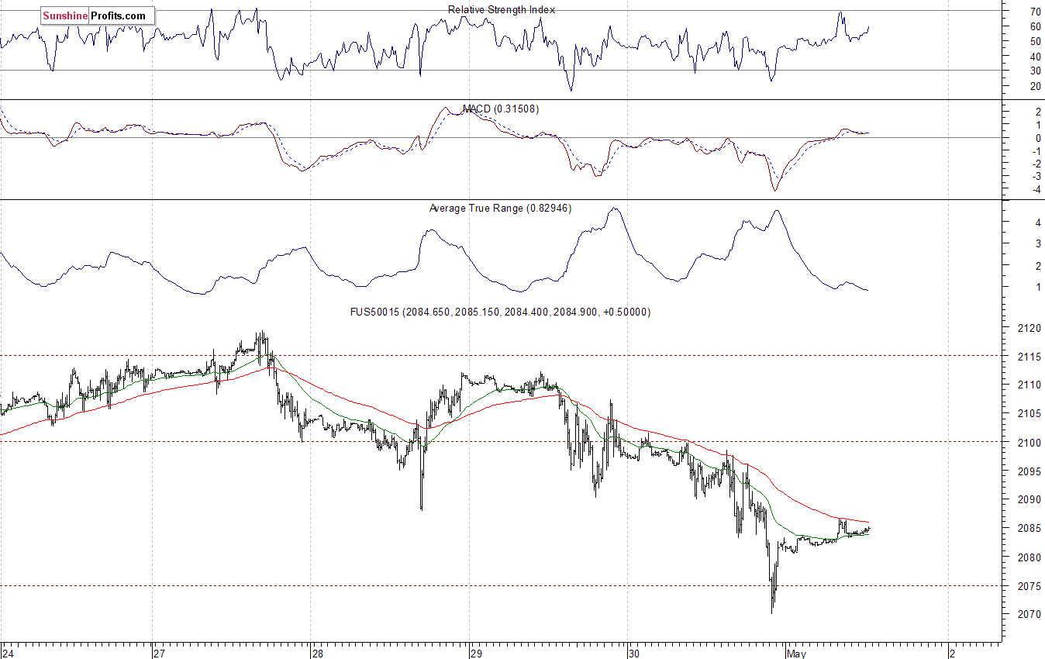This screenshot has width=1045, height=659.
Task: Click the FUS50015 price quote label
Action: [501, 312]
